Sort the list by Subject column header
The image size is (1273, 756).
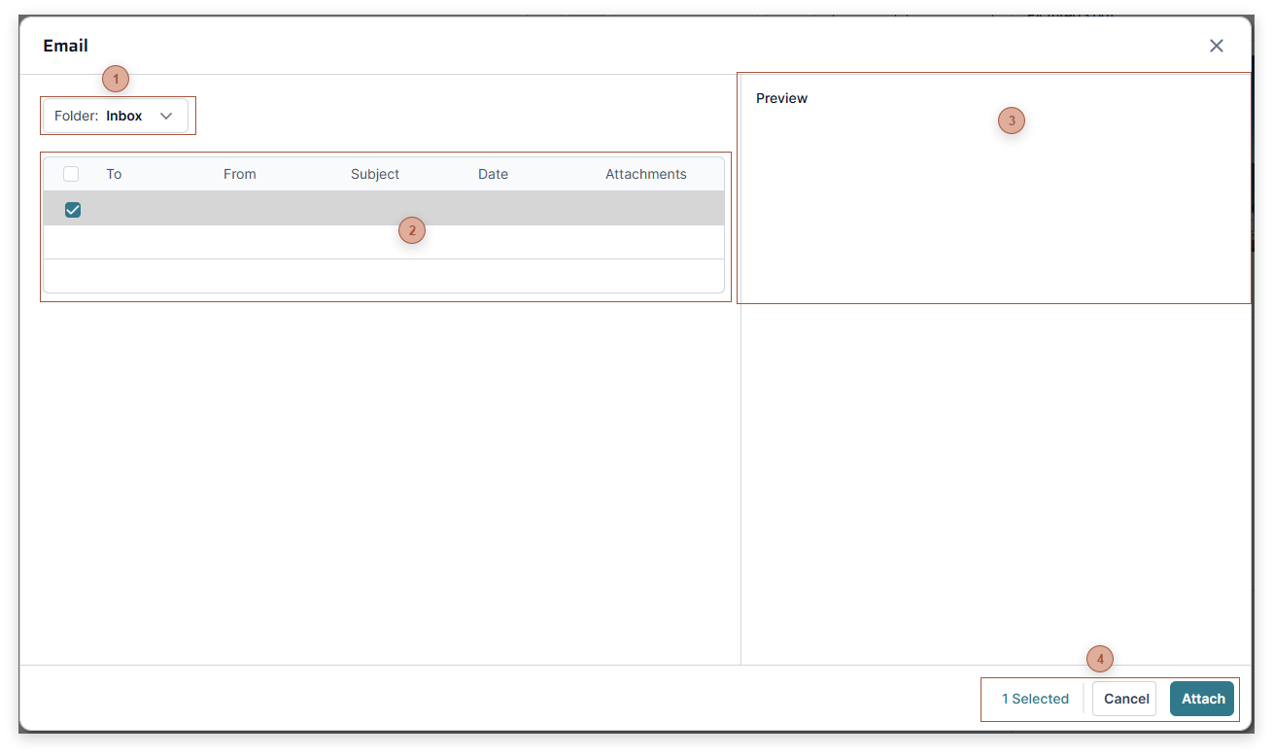tap(375, 174)
